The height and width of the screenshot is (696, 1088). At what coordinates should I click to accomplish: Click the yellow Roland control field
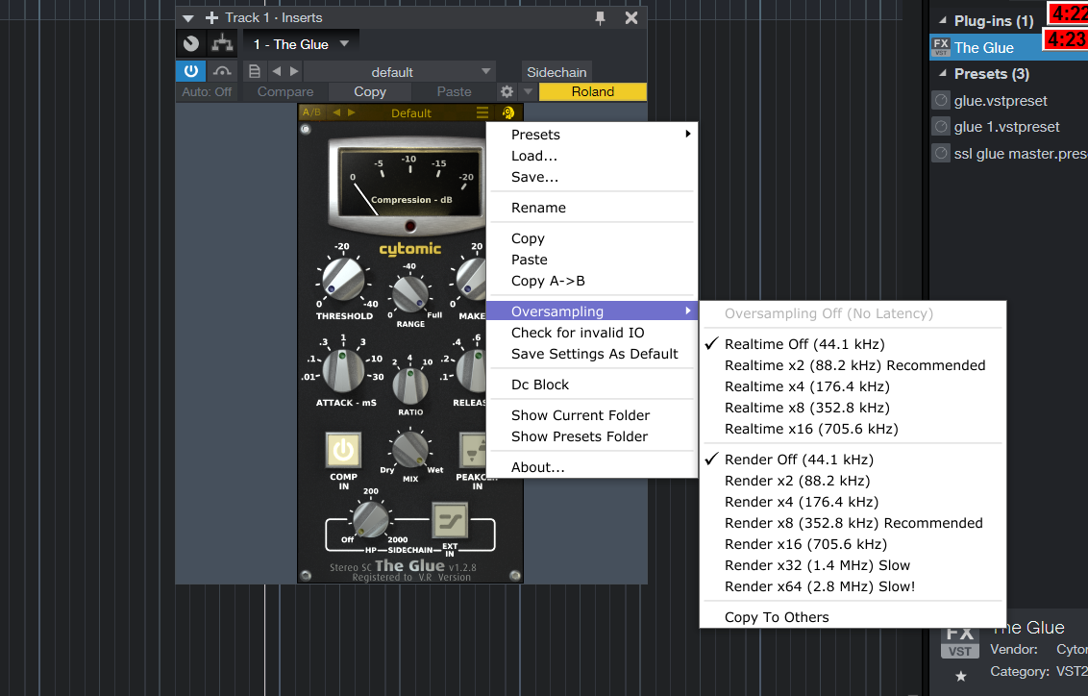593,91
